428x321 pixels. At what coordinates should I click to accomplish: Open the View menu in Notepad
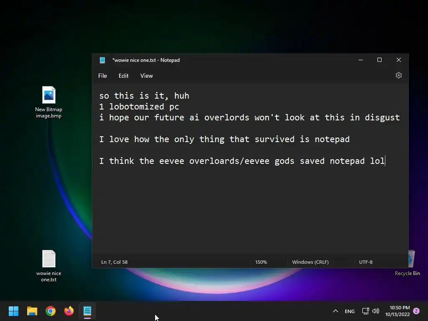click(x=146, y=76)
